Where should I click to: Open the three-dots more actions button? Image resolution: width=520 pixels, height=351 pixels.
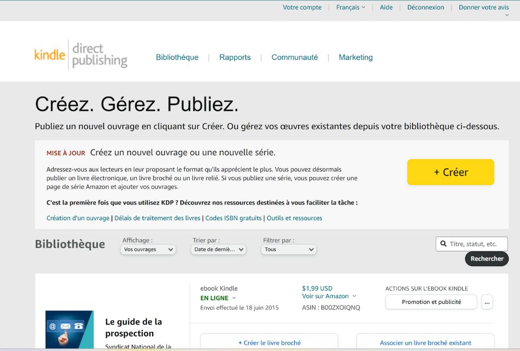(487, 302)
